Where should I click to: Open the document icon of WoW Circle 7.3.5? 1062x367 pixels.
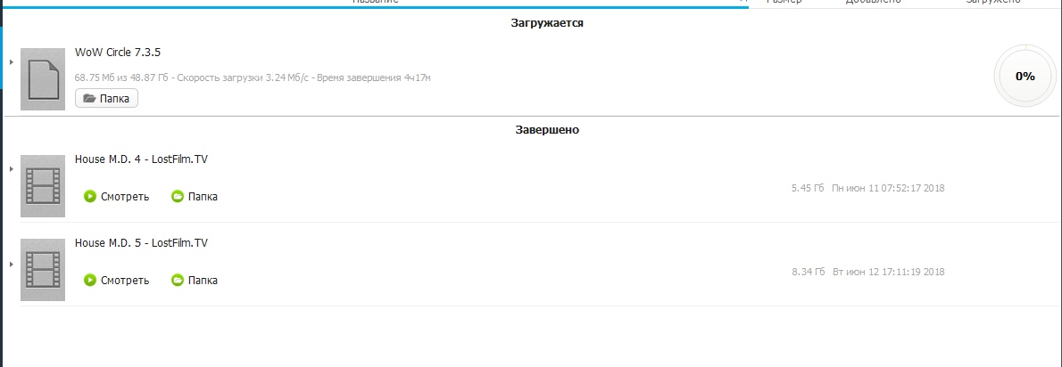point(43,79)
